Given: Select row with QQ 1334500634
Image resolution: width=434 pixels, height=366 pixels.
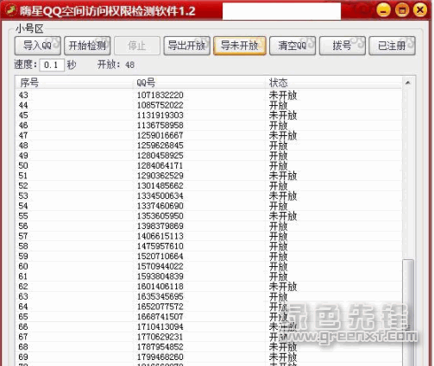Looking at the screenshot, I should [x=209, y=195].
